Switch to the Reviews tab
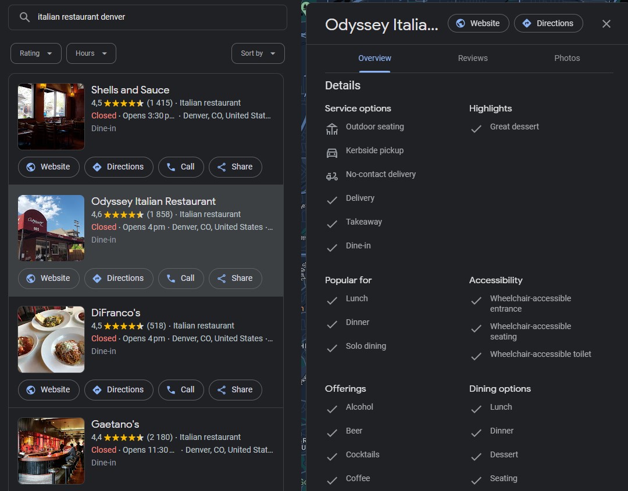This screenshot has width=628, height=491. 473,59
